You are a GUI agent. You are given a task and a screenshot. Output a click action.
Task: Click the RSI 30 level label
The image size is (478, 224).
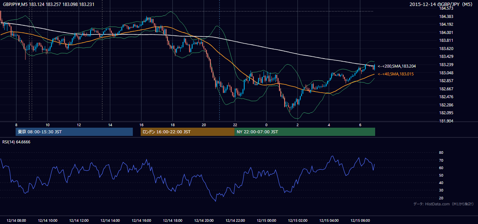441,190
